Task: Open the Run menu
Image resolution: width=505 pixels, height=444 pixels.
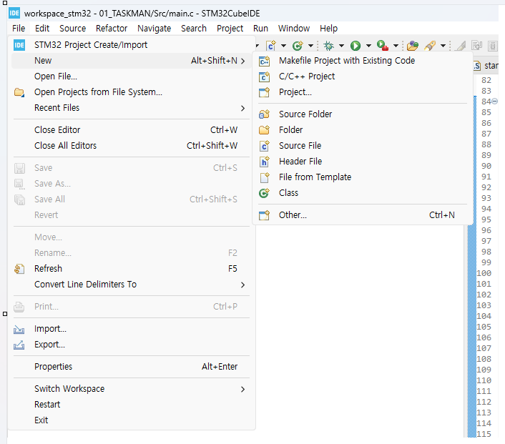Action: [x=260, y=29]
